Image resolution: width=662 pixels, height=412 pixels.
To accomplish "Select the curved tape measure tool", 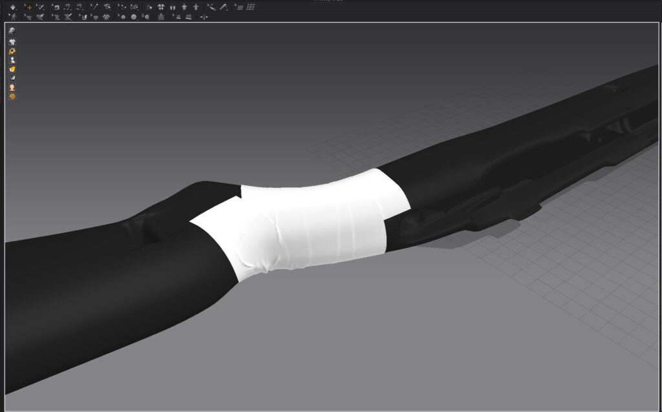I will [x=211, y=7].
